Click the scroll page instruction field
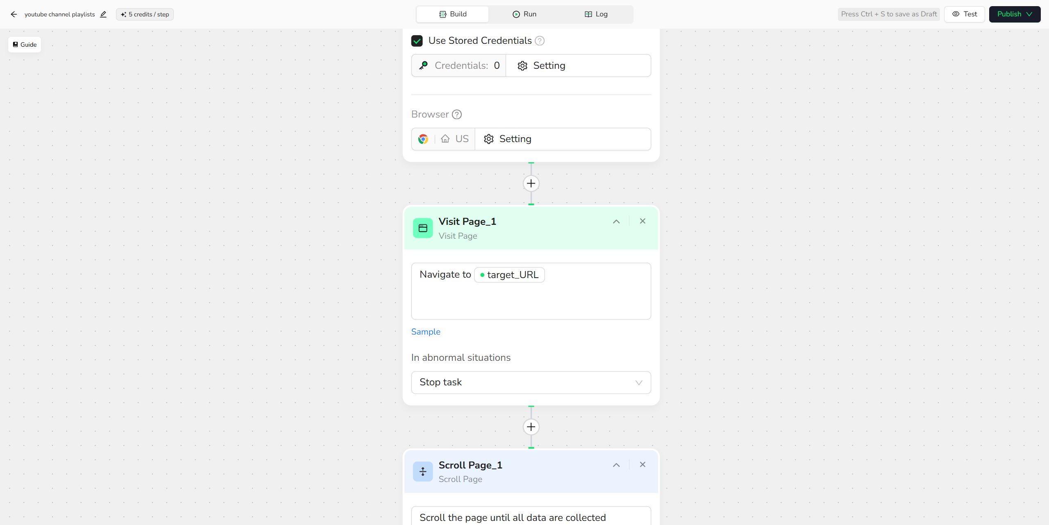This screenshot has width=1049, height=525. click(x=531, y=516)
